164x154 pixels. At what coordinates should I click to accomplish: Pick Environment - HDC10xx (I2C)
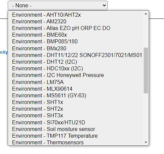(75, 69)
